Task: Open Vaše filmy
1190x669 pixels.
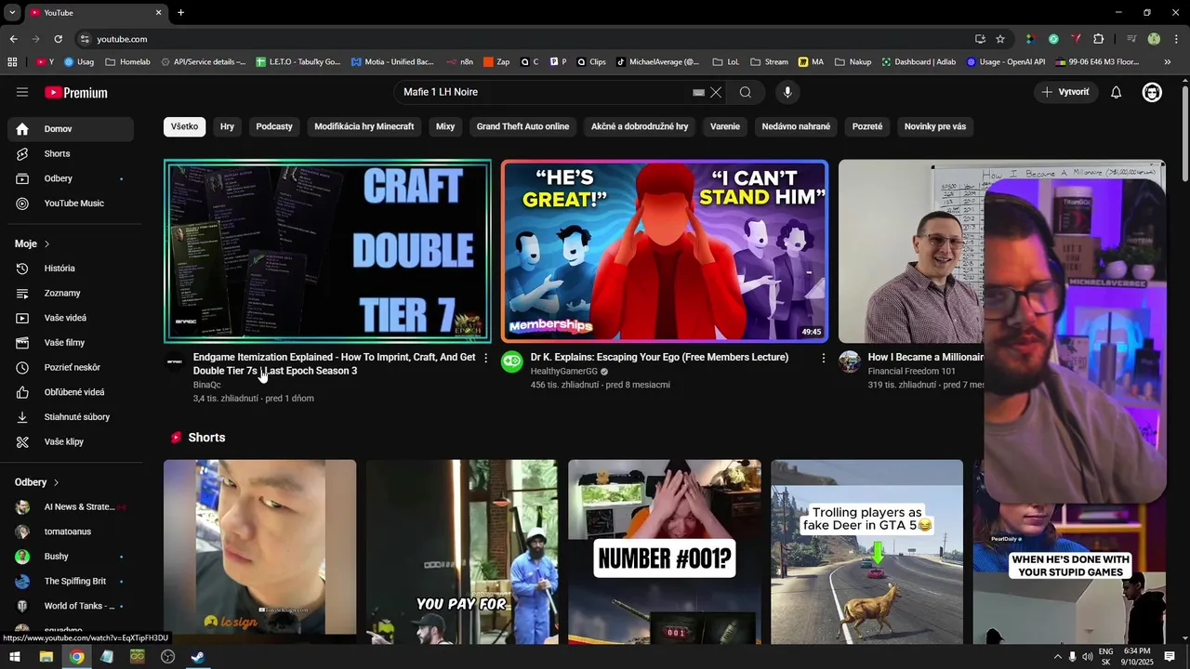Action: pos(71,343)
